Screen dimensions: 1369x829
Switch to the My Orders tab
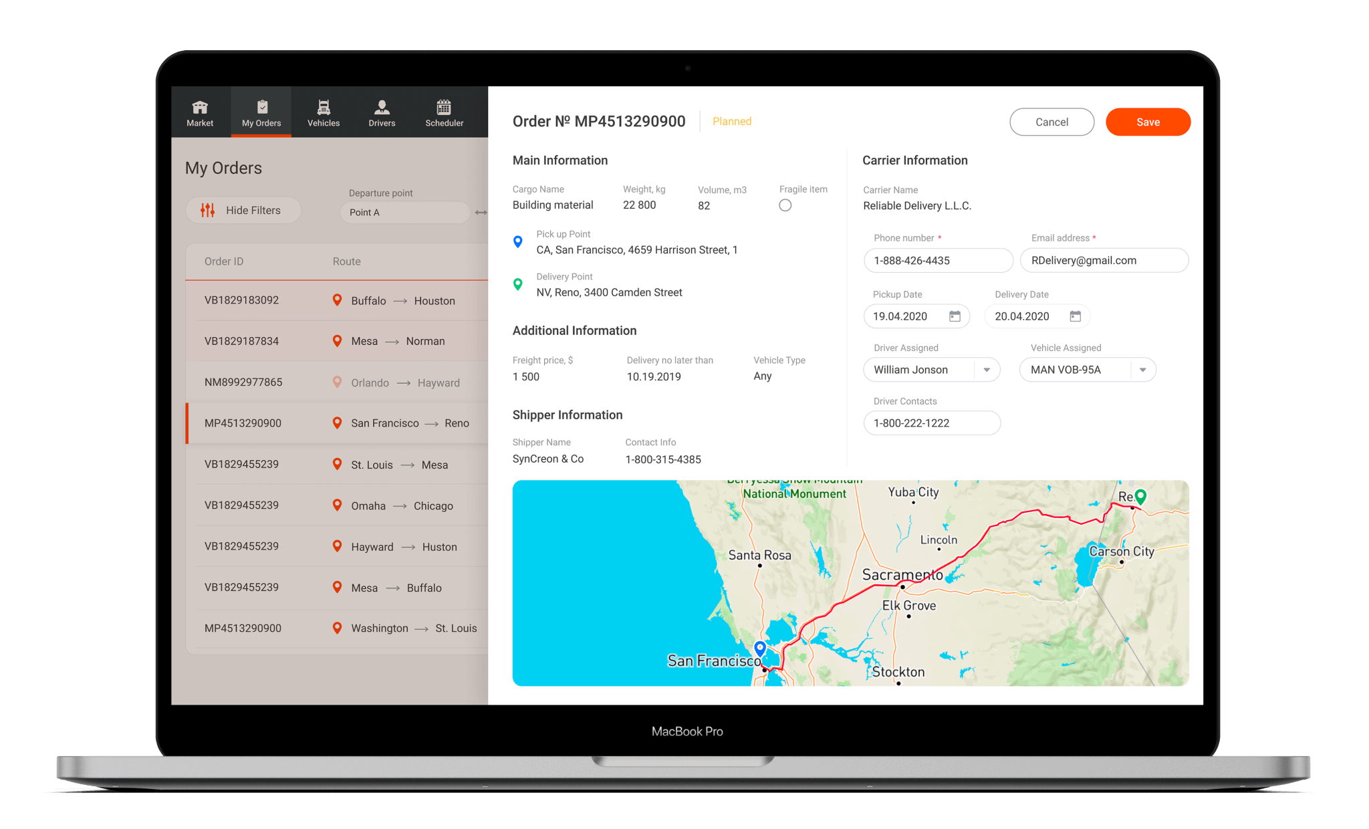pyautogui.click(x=261, y=111)
